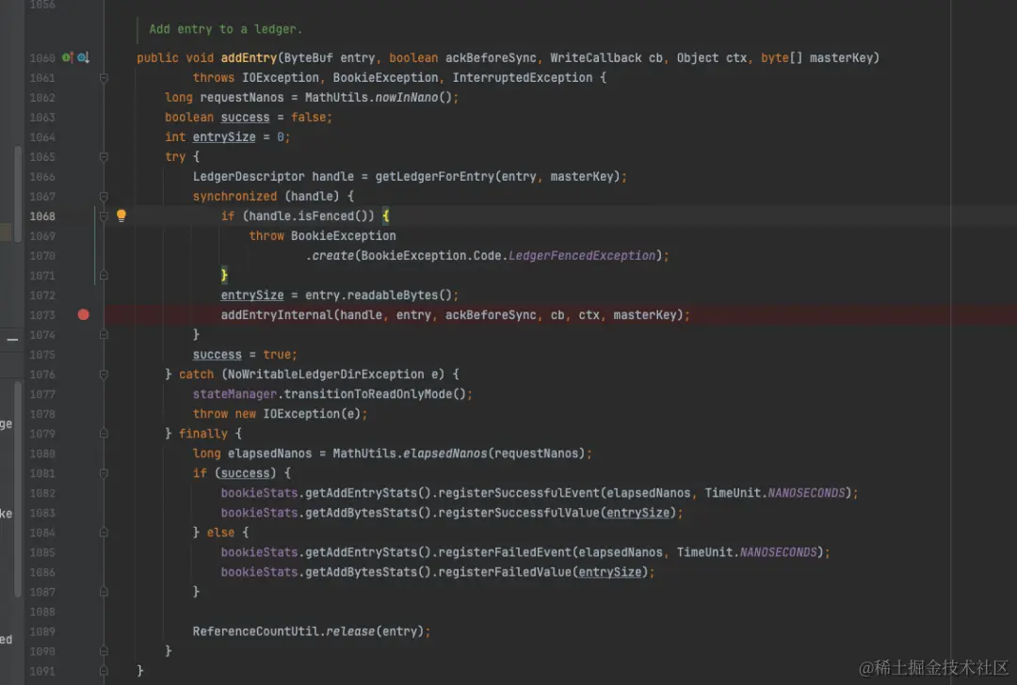The image size is (1017, 685).
Task: Click fold end marker on line 1087
Action: coord(104,592)
